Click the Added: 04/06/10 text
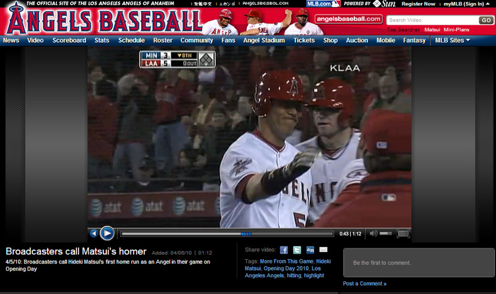Viewport: 496px width, 294px height. click(172, 253)
